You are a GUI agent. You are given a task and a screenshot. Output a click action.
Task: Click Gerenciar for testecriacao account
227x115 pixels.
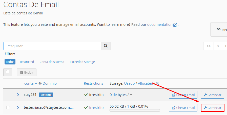click(x=213, y=108)
